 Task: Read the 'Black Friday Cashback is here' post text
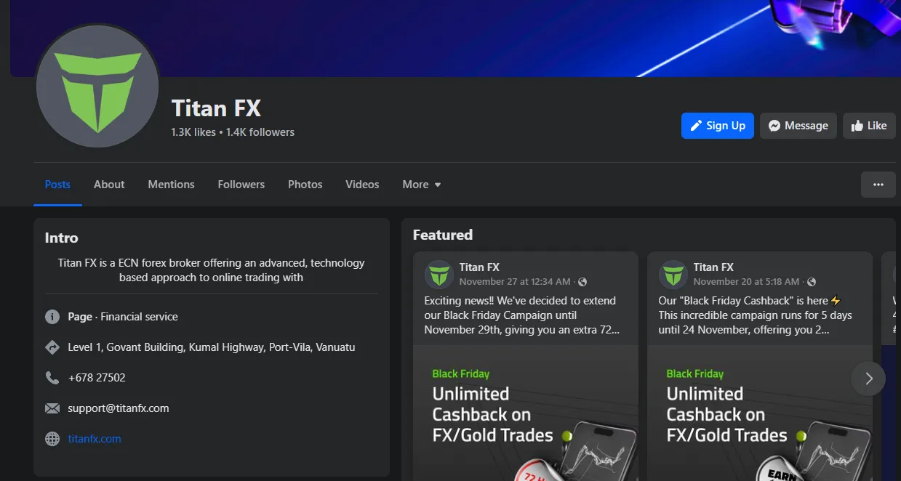click(x=756, y=315)
